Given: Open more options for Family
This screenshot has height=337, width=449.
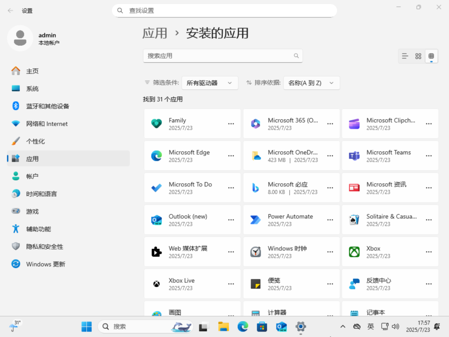Looking at the screenshot, I should pyautogui.click(x=231, y=124).
